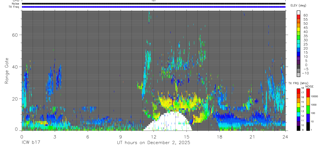
Task: Pick the blue 10–100 NOISE swatch
Action: [x=308, y=118]
